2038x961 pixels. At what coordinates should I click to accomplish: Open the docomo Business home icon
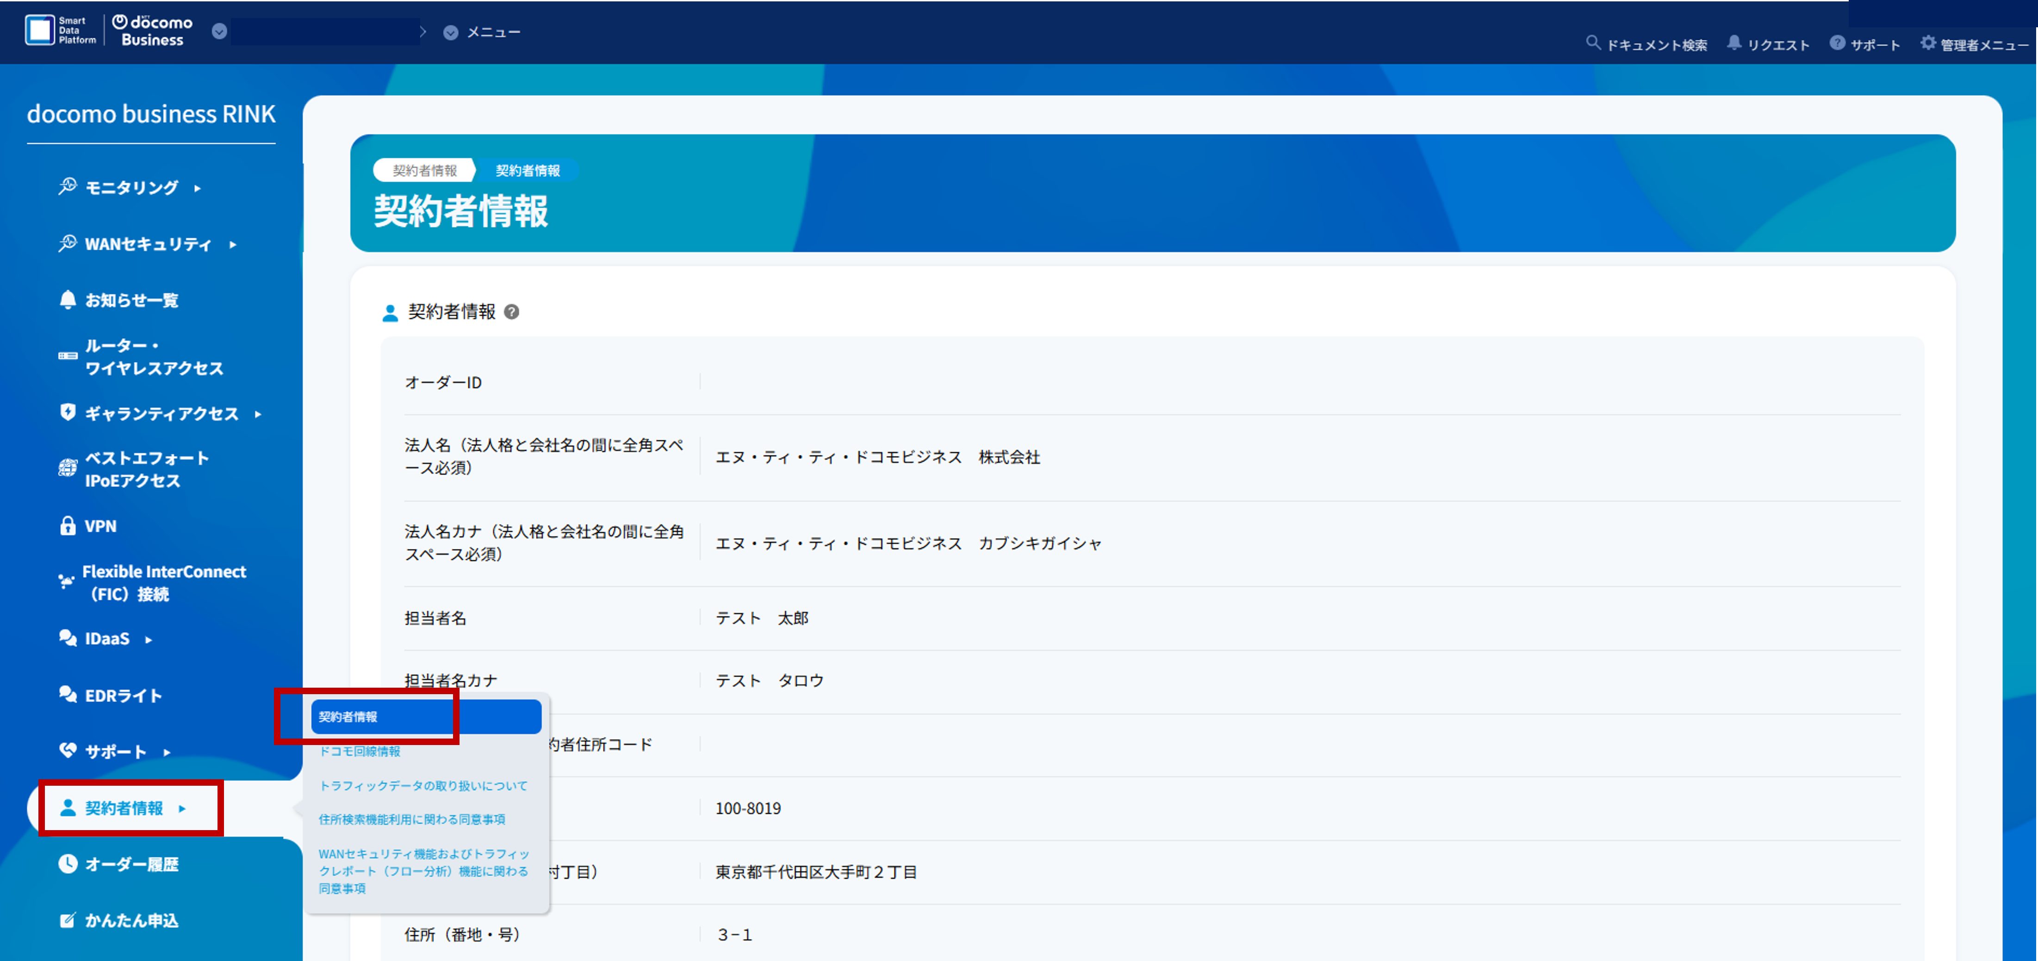[119, 22]
